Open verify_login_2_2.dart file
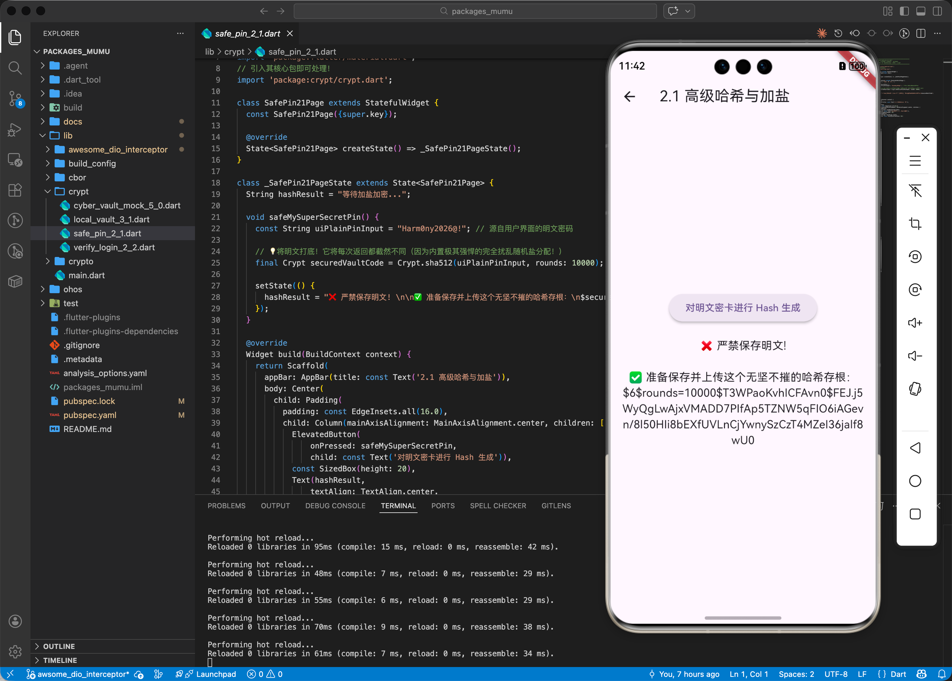Image resolution: width=952 pixels, height=681 pixels. click(x=114, y=247)
